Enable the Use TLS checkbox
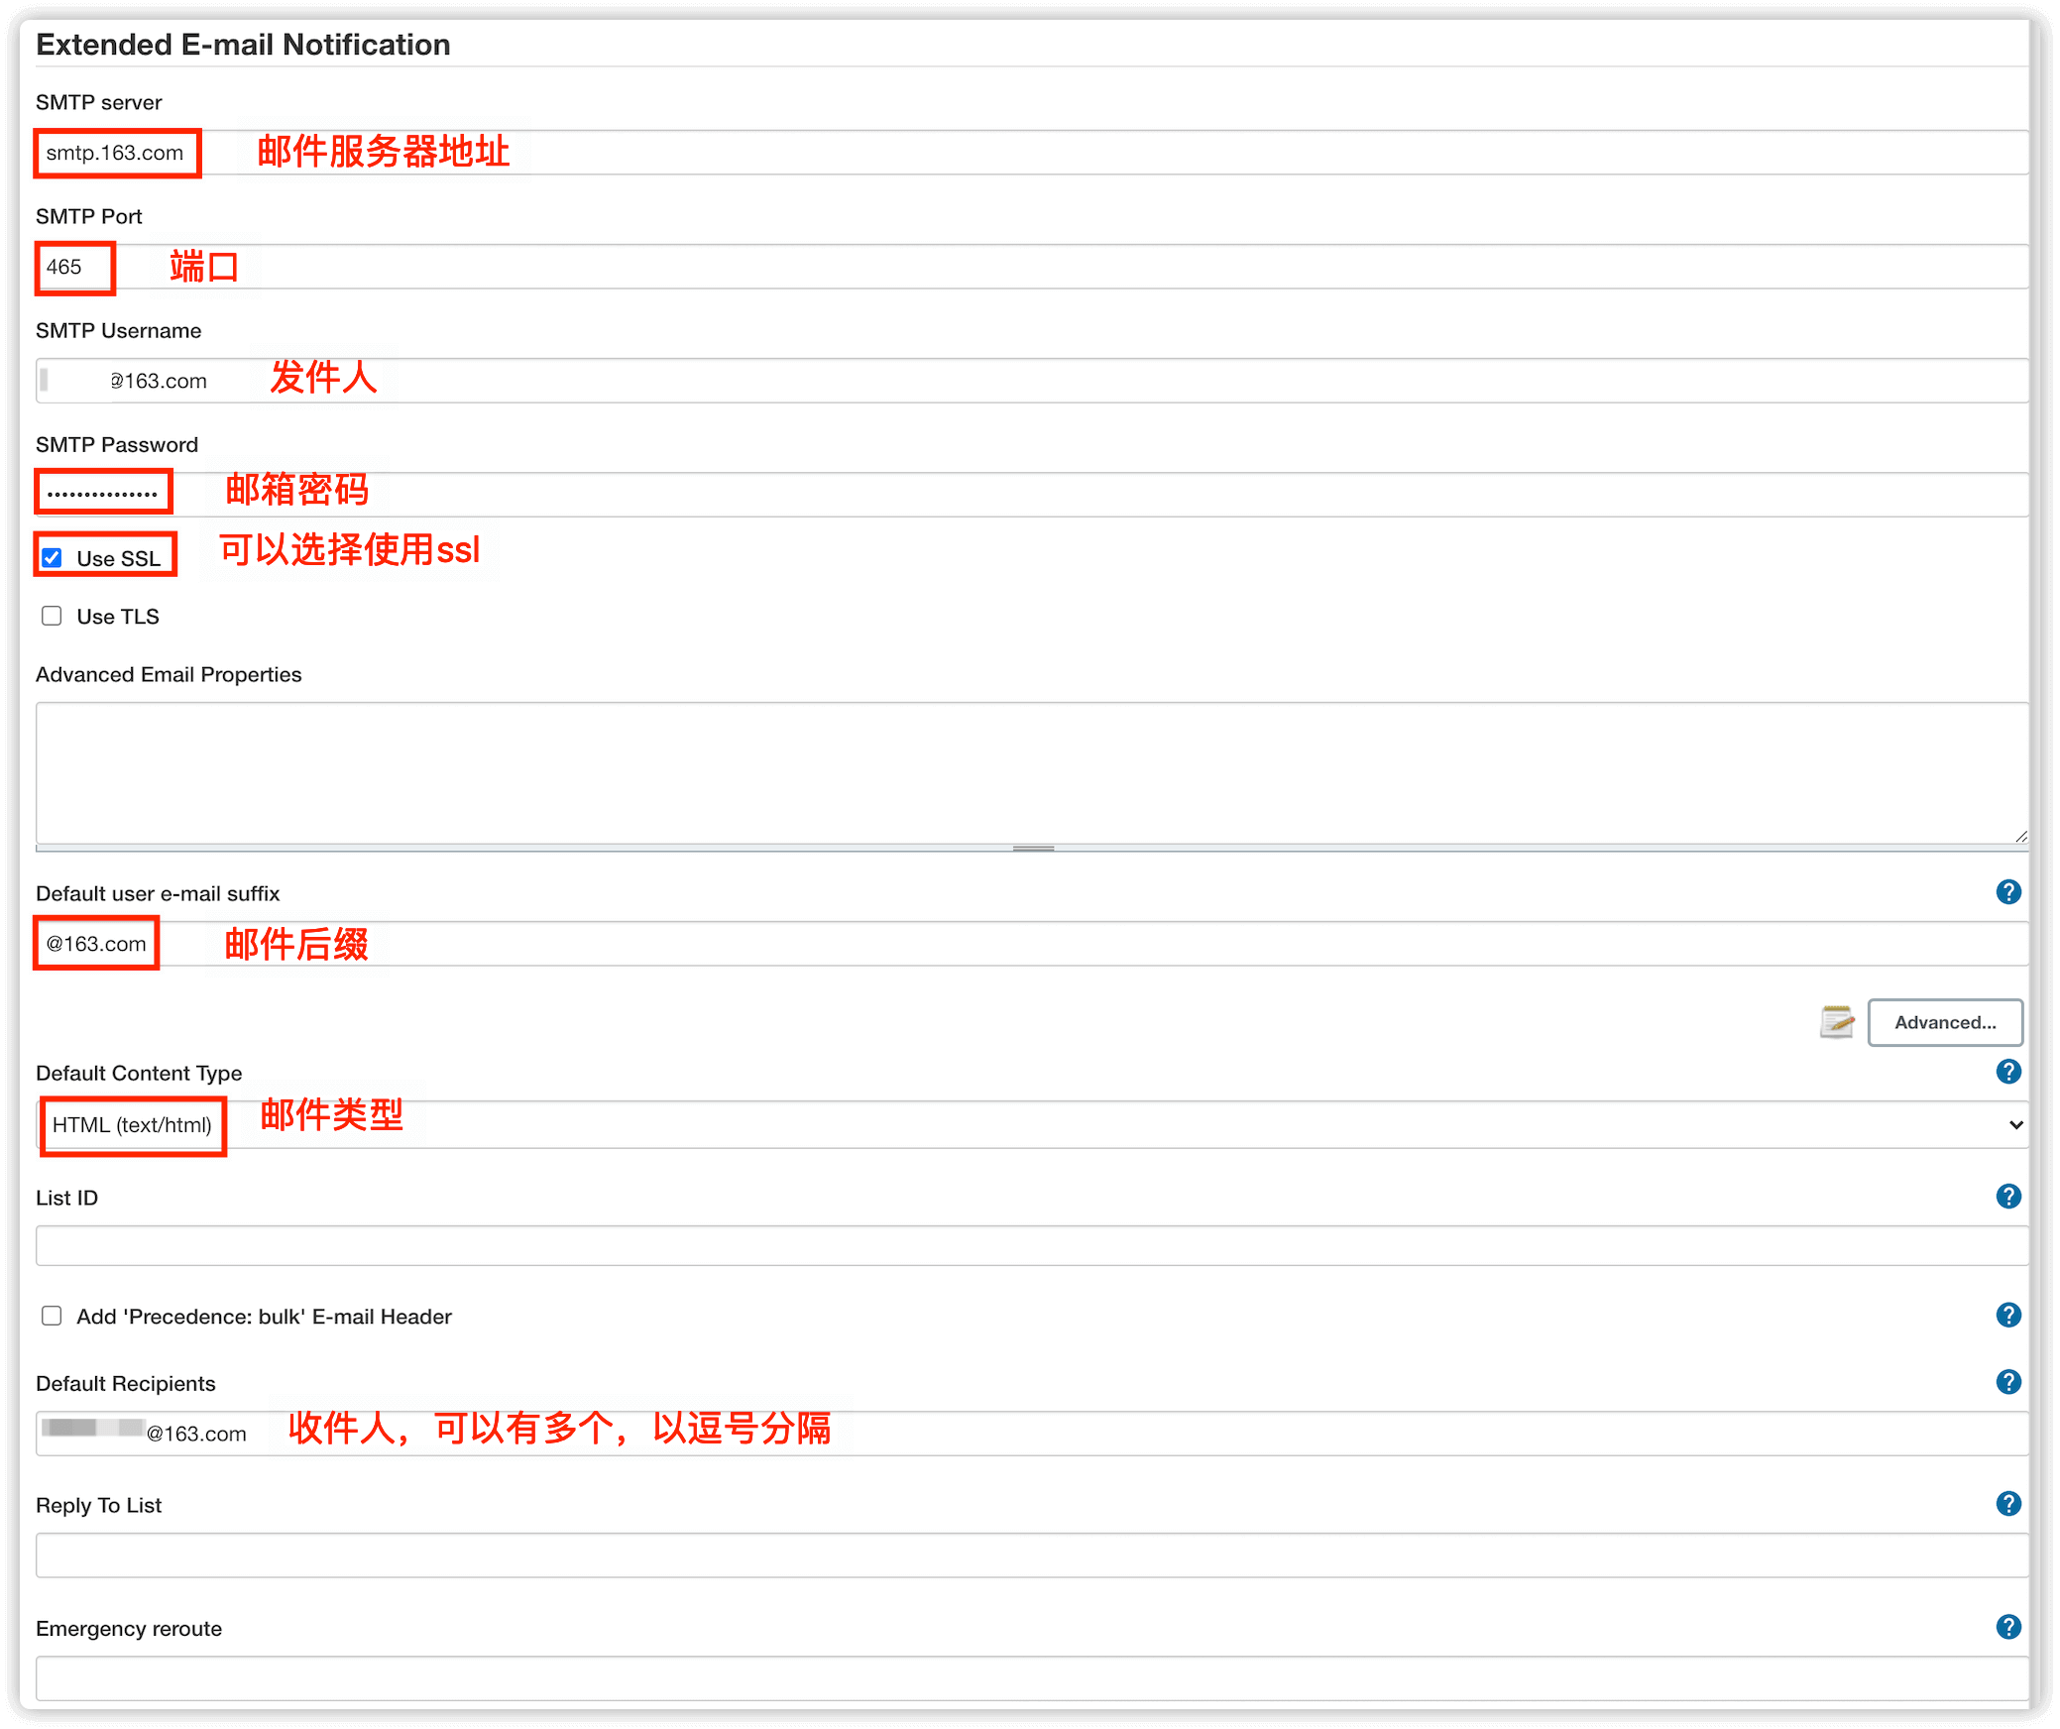This screenshot has width=2060, height=1729. [52, 616]
